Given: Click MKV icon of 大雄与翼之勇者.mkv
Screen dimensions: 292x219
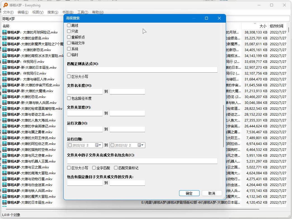Looking at the screenshot, I should [4, 132].
